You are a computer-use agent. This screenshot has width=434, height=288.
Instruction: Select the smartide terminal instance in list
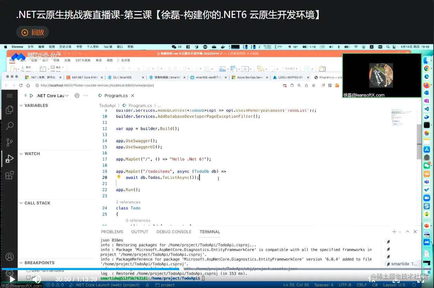(402, 264)
